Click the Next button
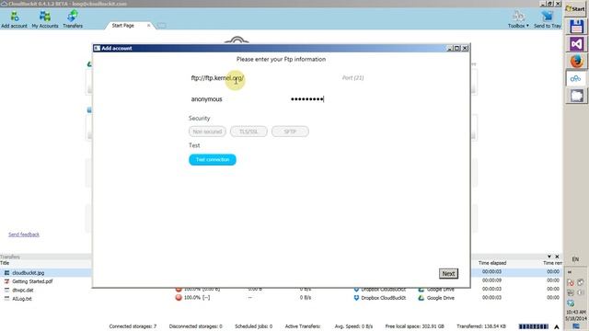Image resolution: width=589 pixels, height=331 pixels. [x=448, y=274]
